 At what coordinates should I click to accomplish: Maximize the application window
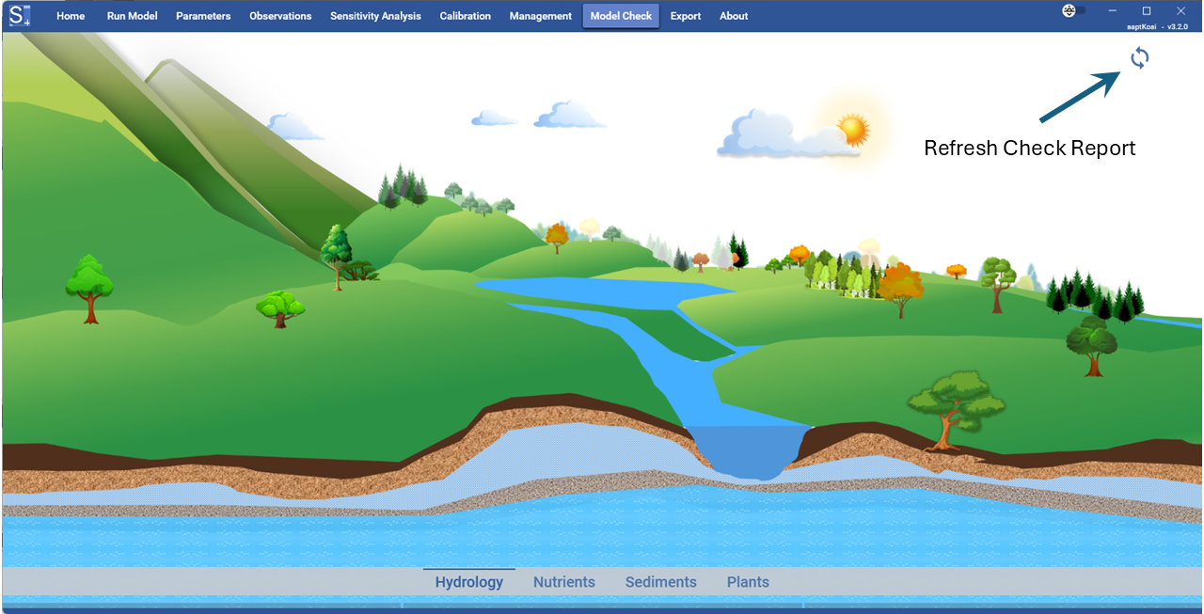[1147, 10]
